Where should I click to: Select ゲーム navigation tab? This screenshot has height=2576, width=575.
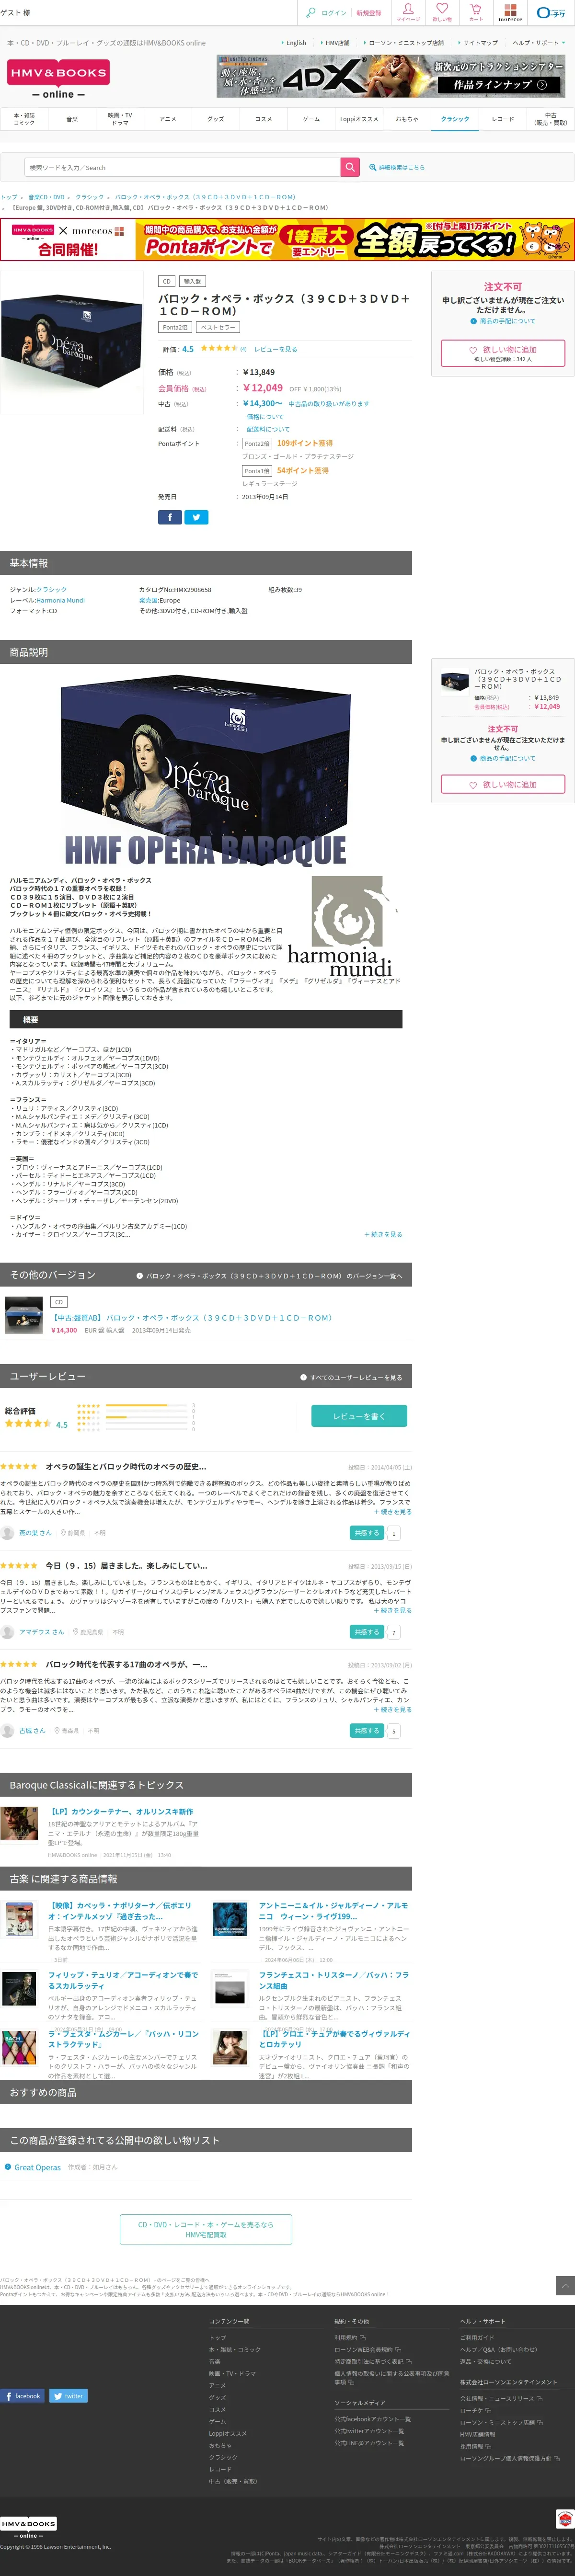(311, 119)
